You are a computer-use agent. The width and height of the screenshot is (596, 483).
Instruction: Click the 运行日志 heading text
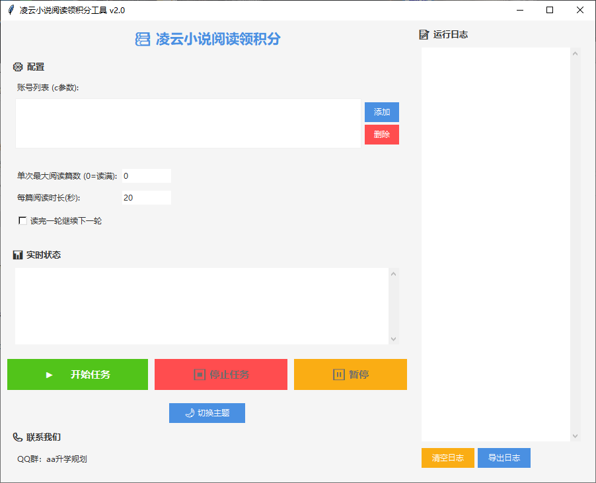click(x=451, y=34)
